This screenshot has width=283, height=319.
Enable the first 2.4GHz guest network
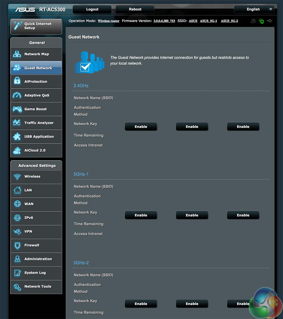[x=141, y=127]
